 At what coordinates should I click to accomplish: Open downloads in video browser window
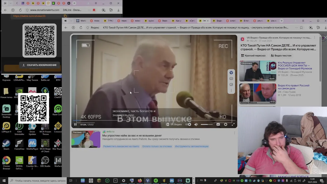point(325,28)
